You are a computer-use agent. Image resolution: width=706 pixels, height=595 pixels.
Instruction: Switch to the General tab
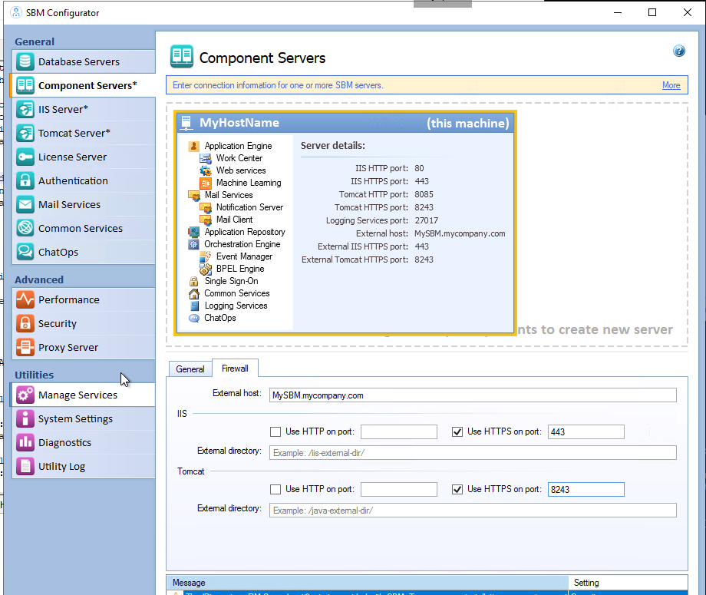[190, 369]
